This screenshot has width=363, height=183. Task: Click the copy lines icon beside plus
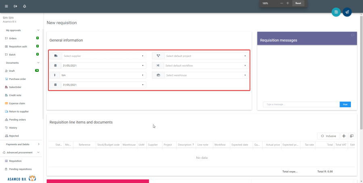(x=351, y=136)
